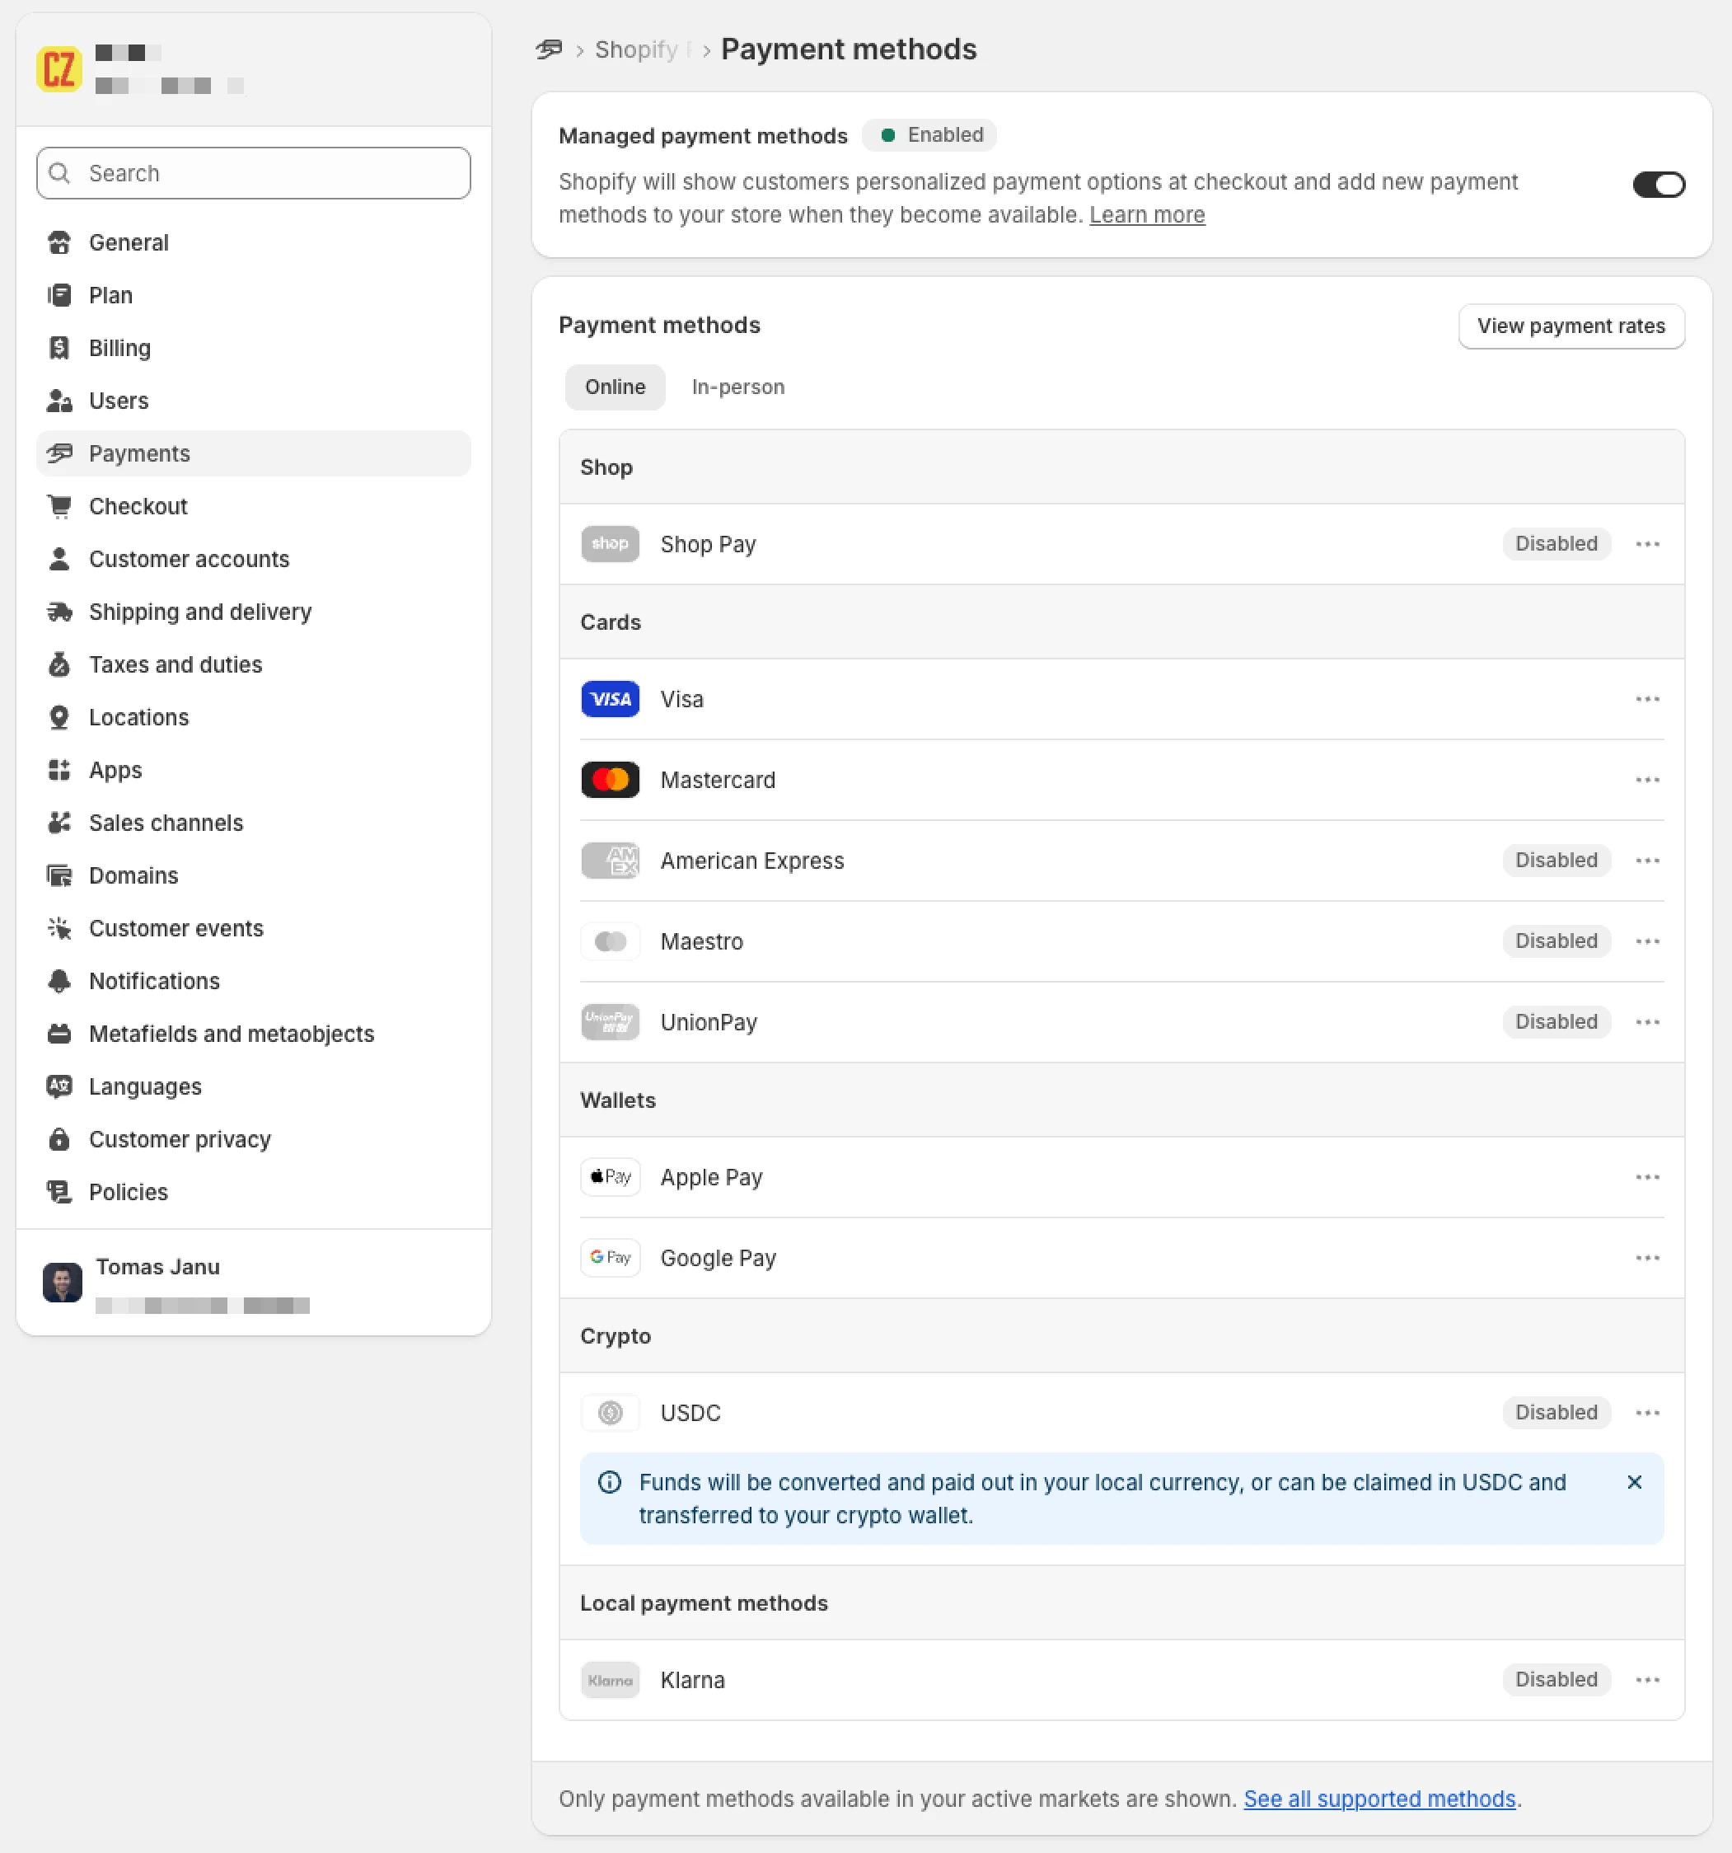Click the Visa card logo

click(611, 699)
